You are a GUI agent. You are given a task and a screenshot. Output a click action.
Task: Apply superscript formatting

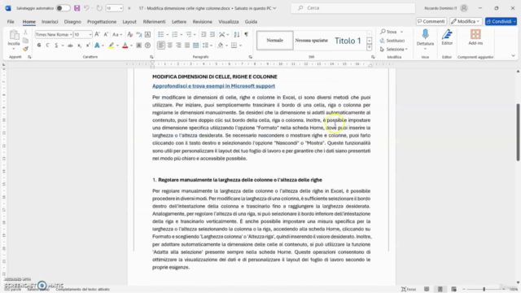coord(88,46)
